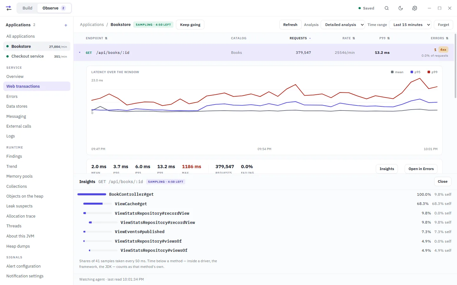
Task: Toggle the mean legend entry
Action: point(397,72)
